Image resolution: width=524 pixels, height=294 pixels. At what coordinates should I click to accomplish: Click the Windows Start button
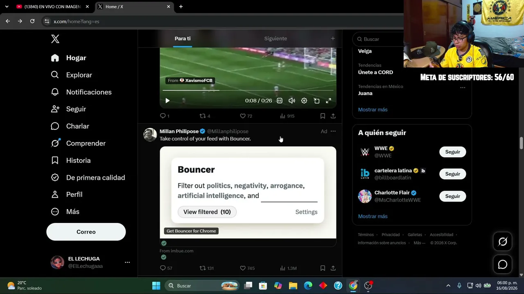156,285
